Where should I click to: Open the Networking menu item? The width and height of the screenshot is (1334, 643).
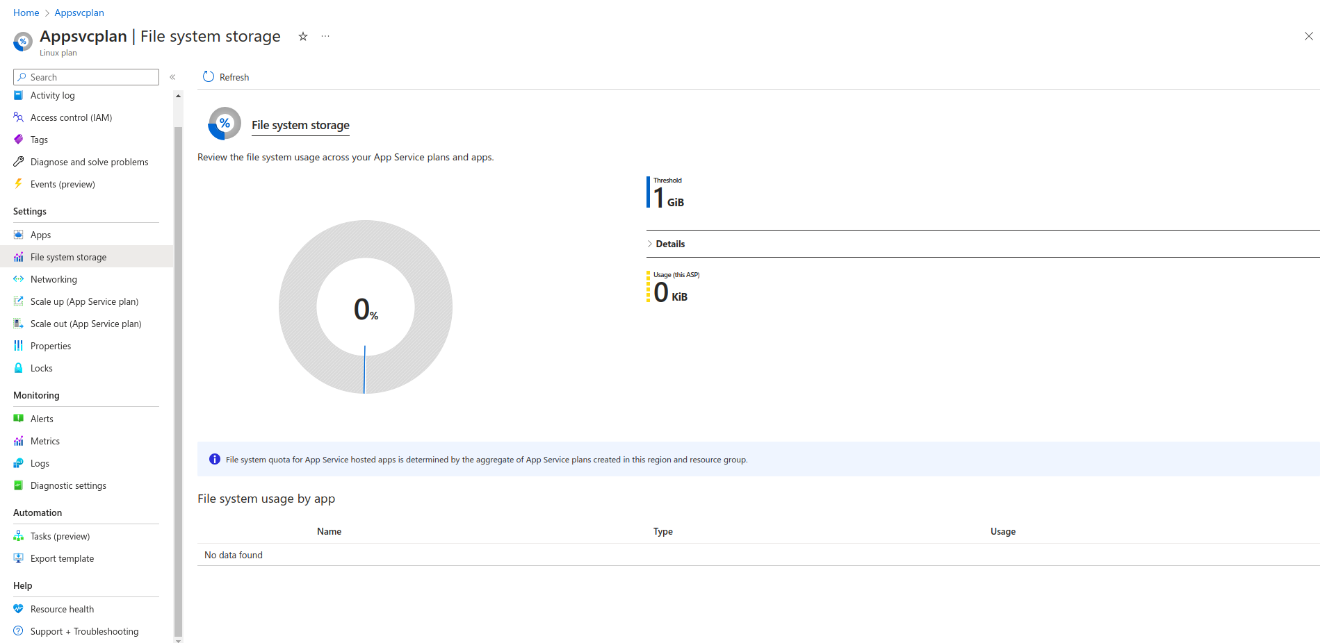coord(54,279)
